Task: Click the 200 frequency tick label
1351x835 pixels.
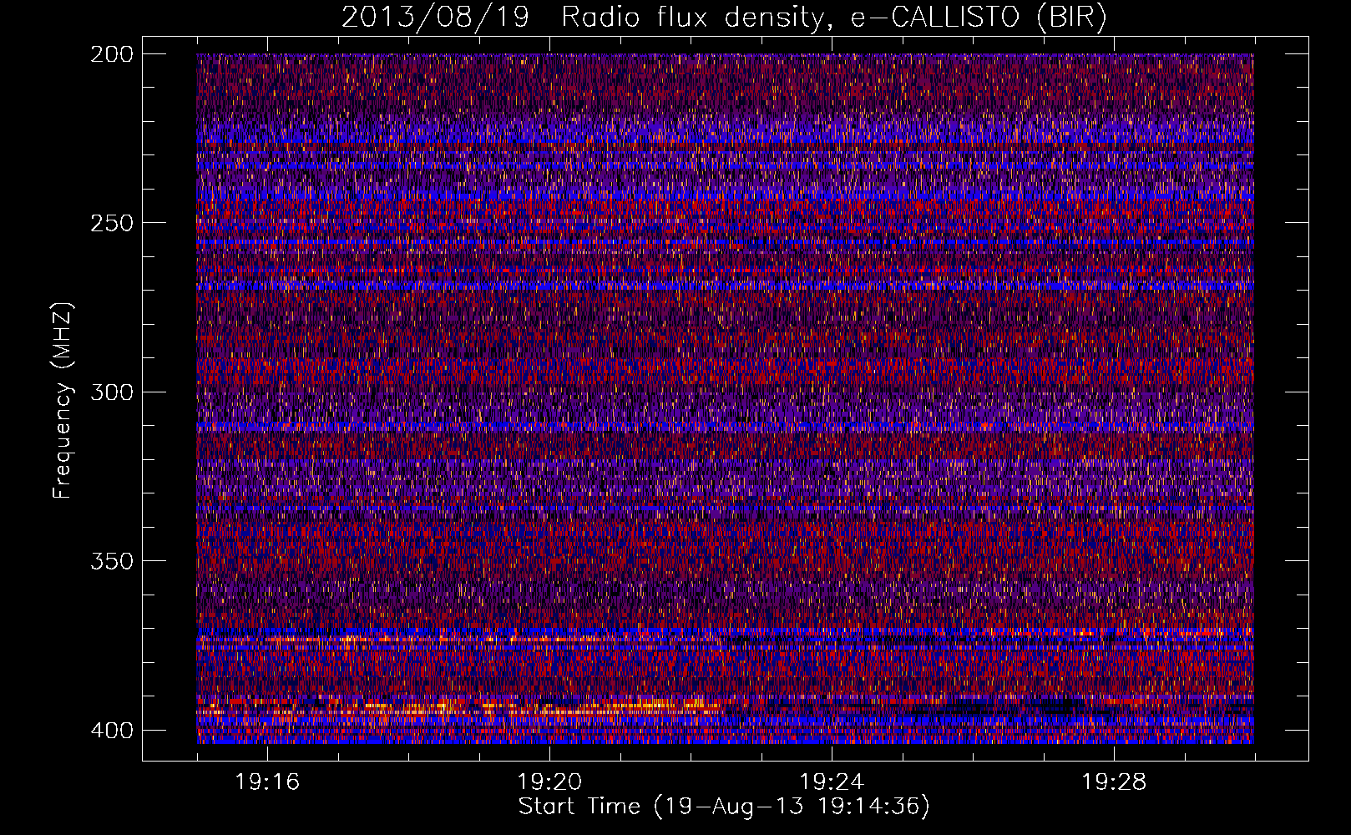Action: click(x=111, y=53)
